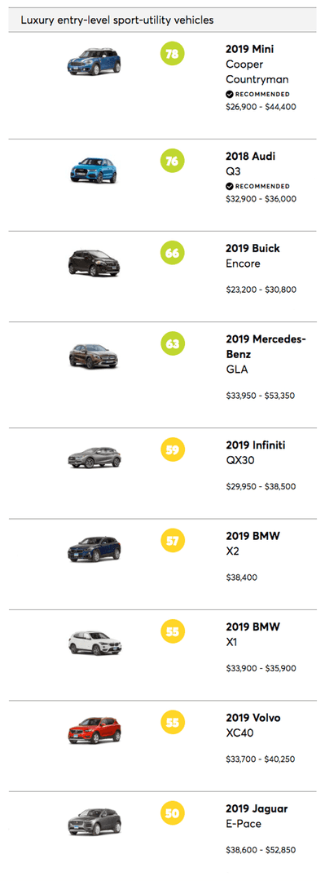
Task: Click the yellow 50 score badge for Jaguar
Action: [173, 813]
